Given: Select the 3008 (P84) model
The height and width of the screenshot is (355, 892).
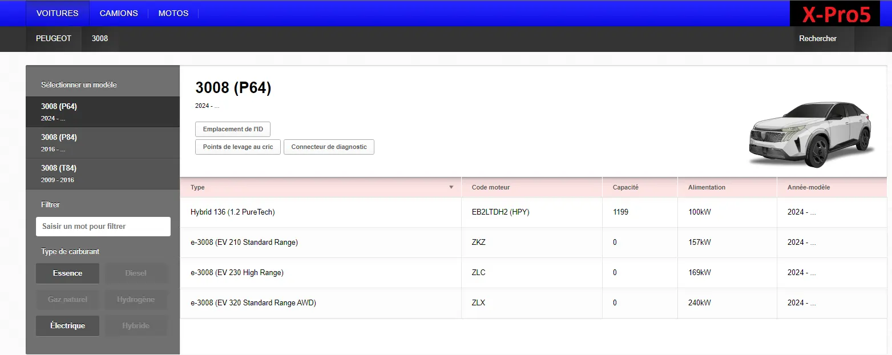Looking at the screenshot, I should tap(103, 143).
